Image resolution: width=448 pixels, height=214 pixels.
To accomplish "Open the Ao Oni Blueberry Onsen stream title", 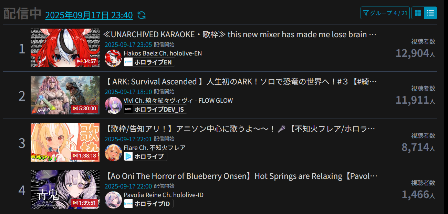I will 241,176.
